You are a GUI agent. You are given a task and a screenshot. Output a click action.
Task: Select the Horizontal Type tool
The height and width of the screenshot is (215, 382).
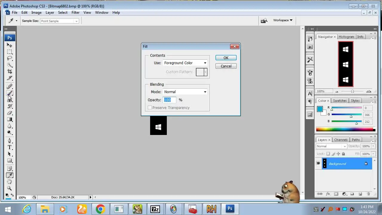10,147
